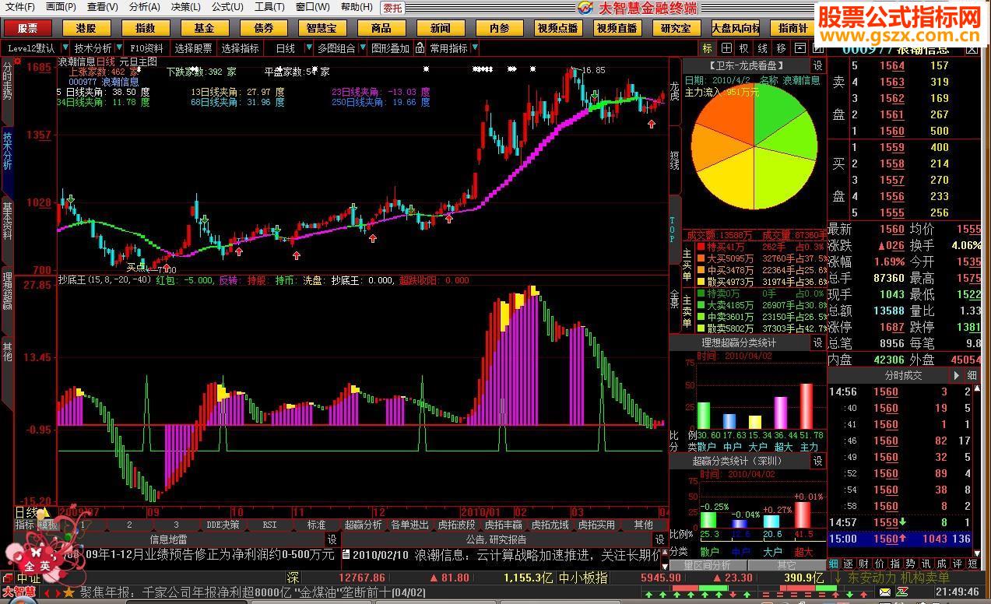Open settings 设 for 信息地雷 panel

[332, 539]
